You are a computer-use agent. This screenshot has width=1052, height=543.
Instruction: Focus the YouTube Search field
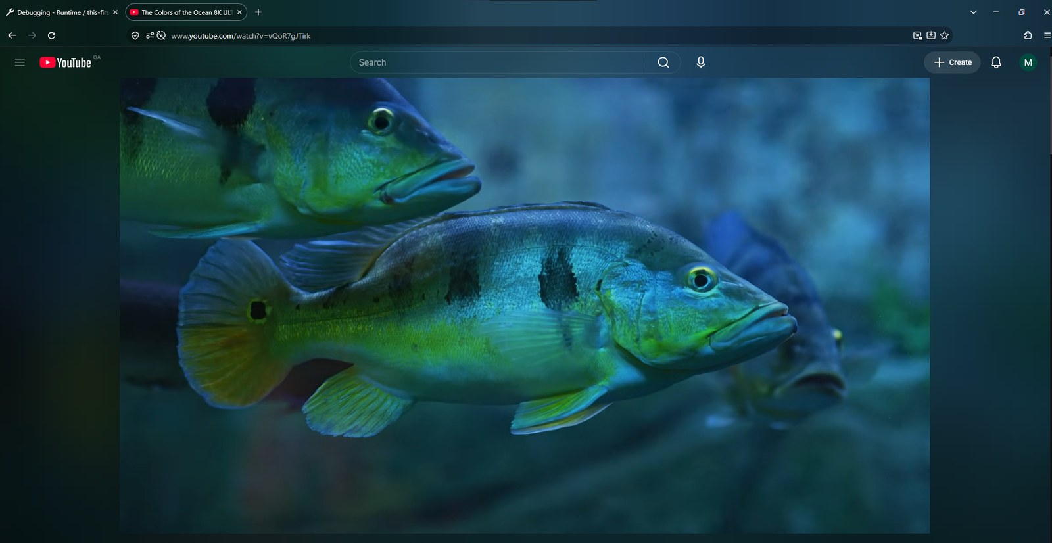point(498,62)
